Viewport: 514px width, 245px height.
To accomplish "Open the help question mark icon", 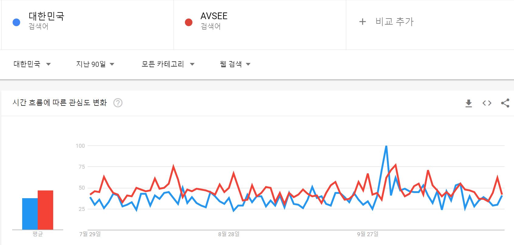I will pyautogui.click(x=118, y=103).
